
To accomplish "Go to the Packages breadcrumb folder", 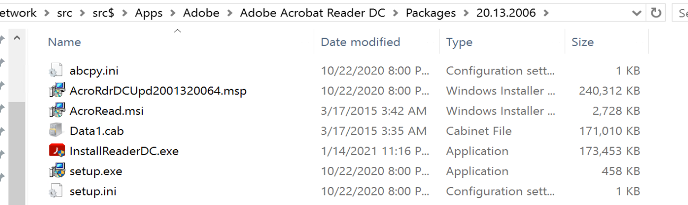I will tap(431, 13).
